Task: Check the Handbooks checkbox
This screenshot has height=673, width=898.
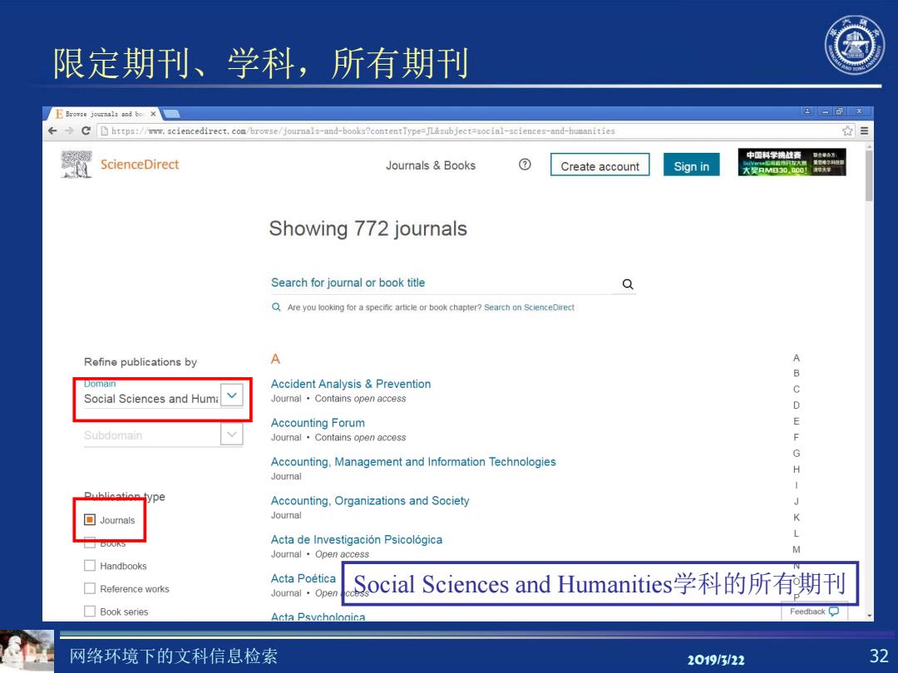Action: (89, 566)
